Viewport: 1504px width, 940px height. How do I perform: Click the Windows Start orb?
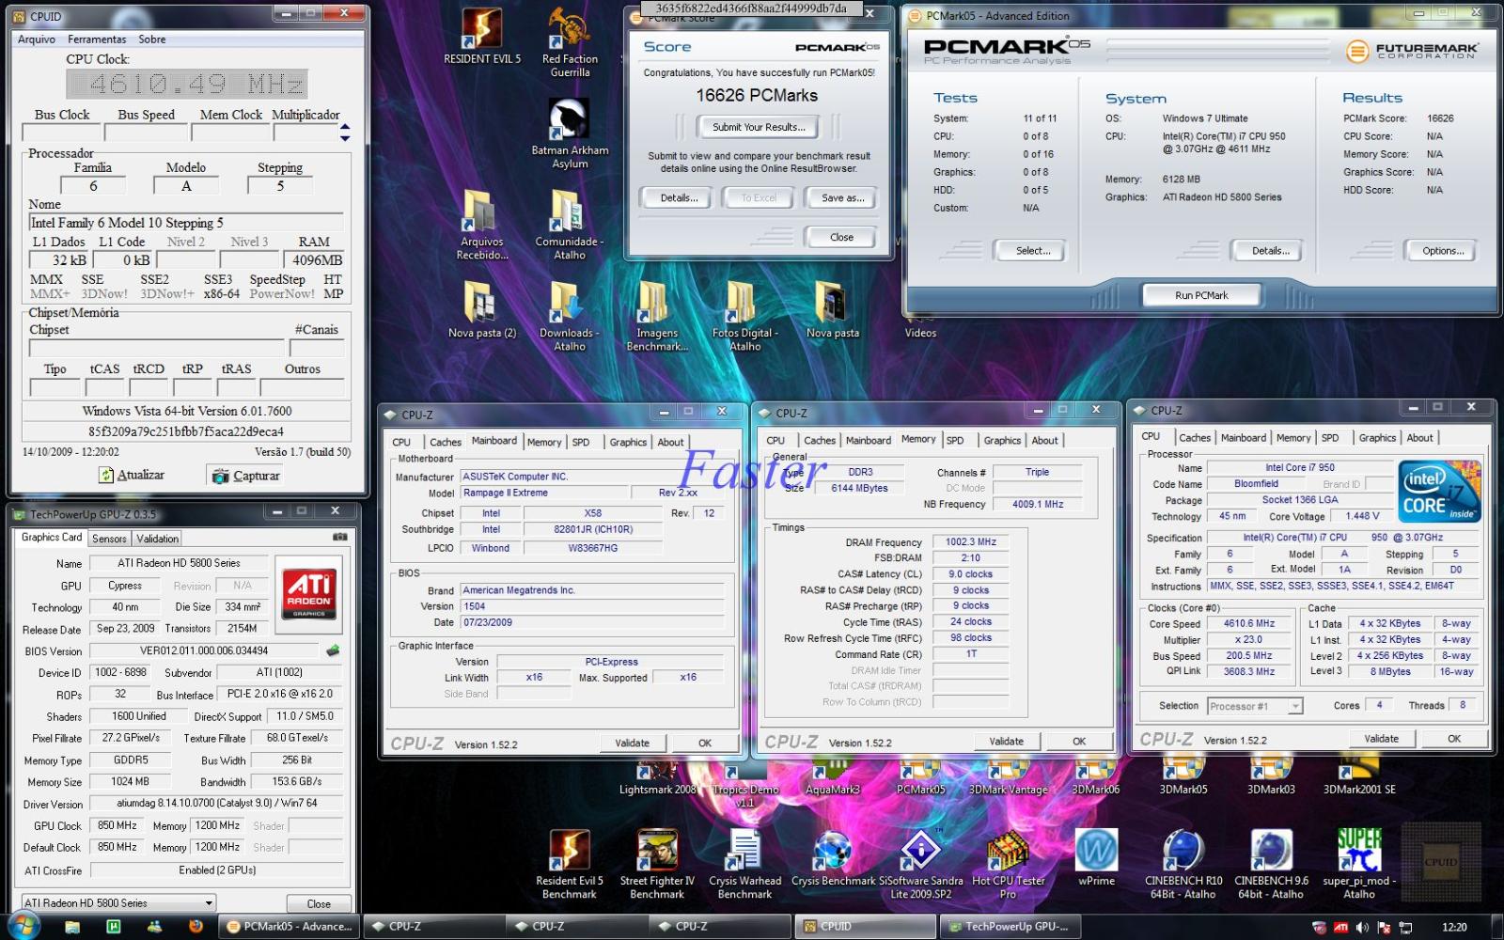click(23, 926)
